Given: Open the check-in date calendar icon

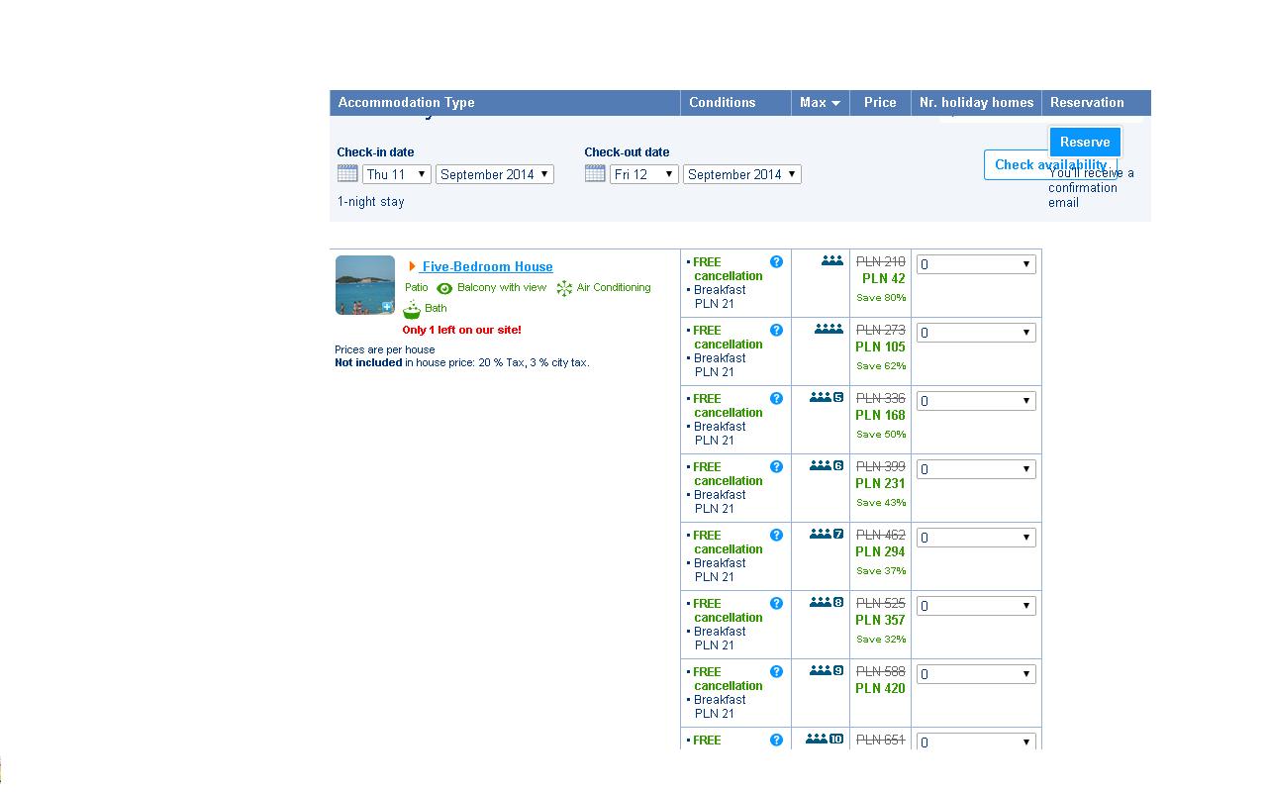Looking at the screenshot, I should tap(347, 173).
